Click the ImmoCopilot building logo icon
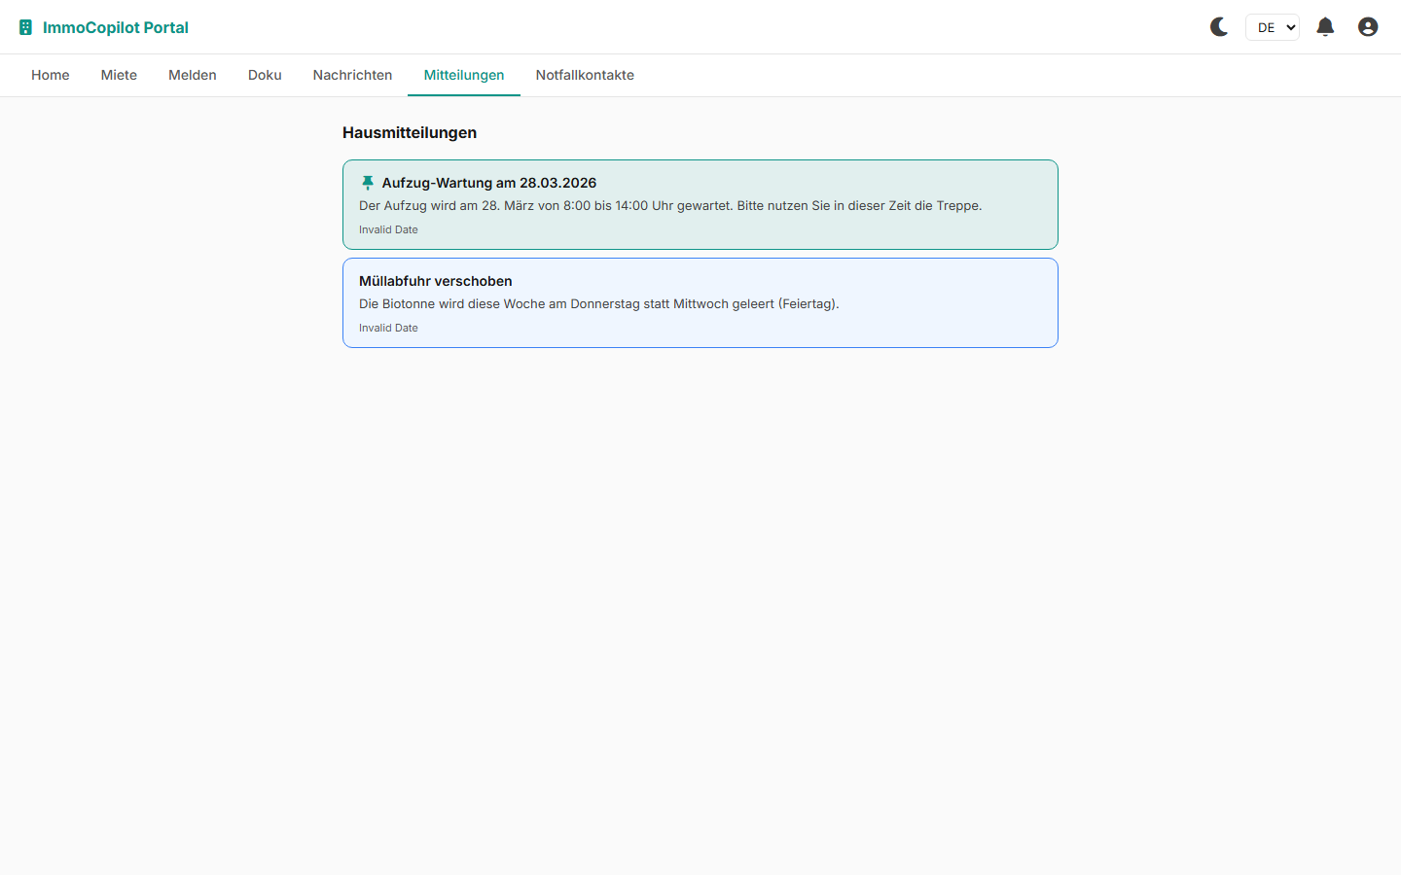The height and width of the screenshot is (875, 1401). pos(26,27)
